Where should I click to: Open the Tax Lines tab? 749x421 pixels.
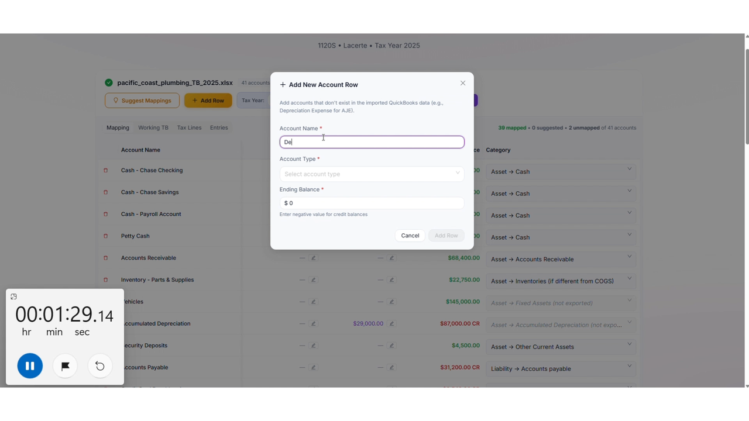pos(189,127)
